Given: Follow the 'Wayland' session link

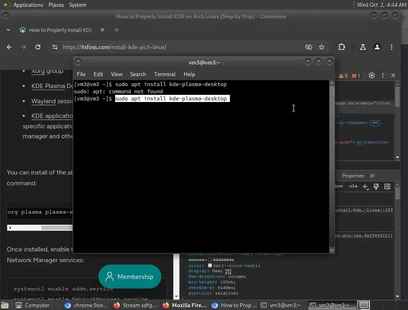Looking at the screenshot, I should coord(43,101).
